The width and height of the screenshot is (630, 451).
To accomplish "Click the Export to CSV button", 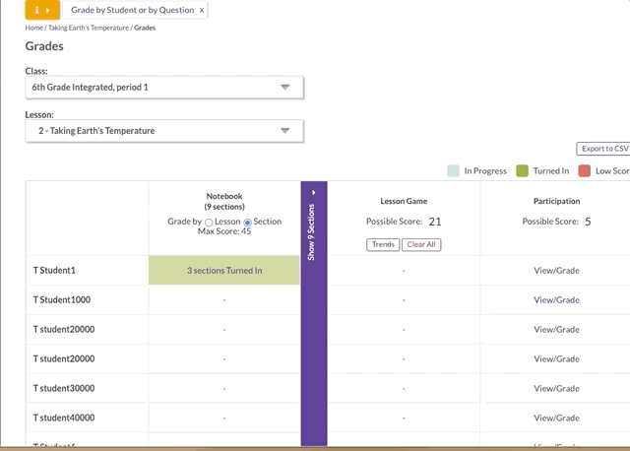I will [x=603, y=149].
